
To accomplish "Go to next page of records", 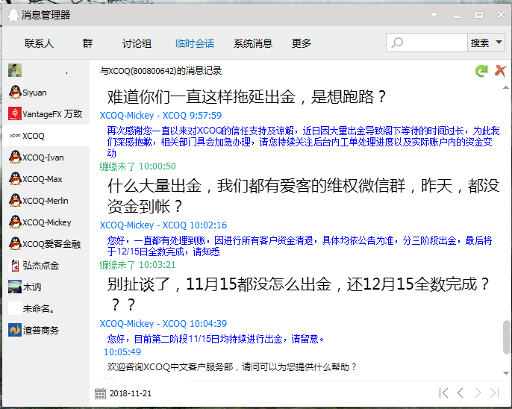I will 478,393.
